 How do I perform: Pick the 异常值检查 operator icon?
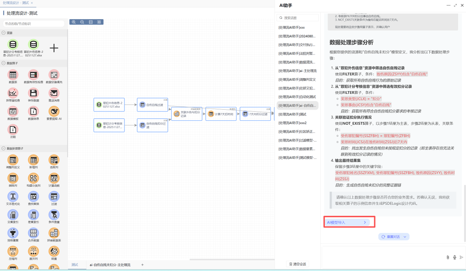click(x=13, y=93)
